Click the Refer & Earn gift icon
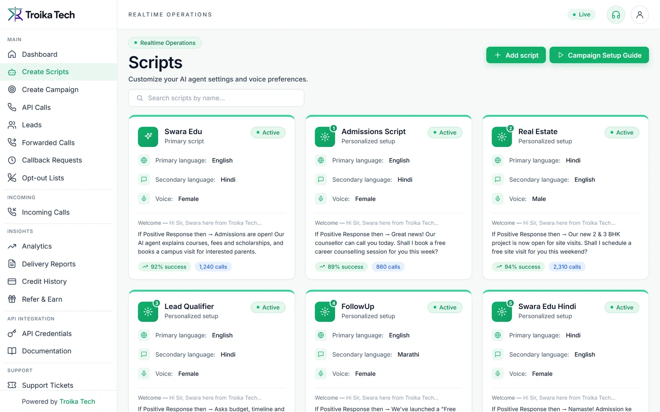 [12, 299]
